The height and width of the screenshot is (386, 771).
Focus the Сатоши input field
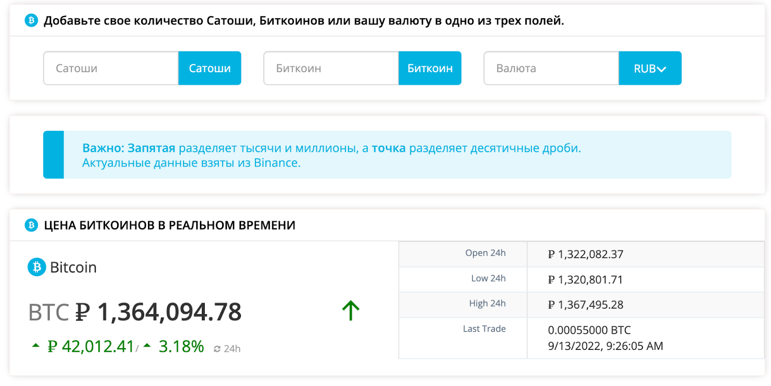click(x=111, y=68)
